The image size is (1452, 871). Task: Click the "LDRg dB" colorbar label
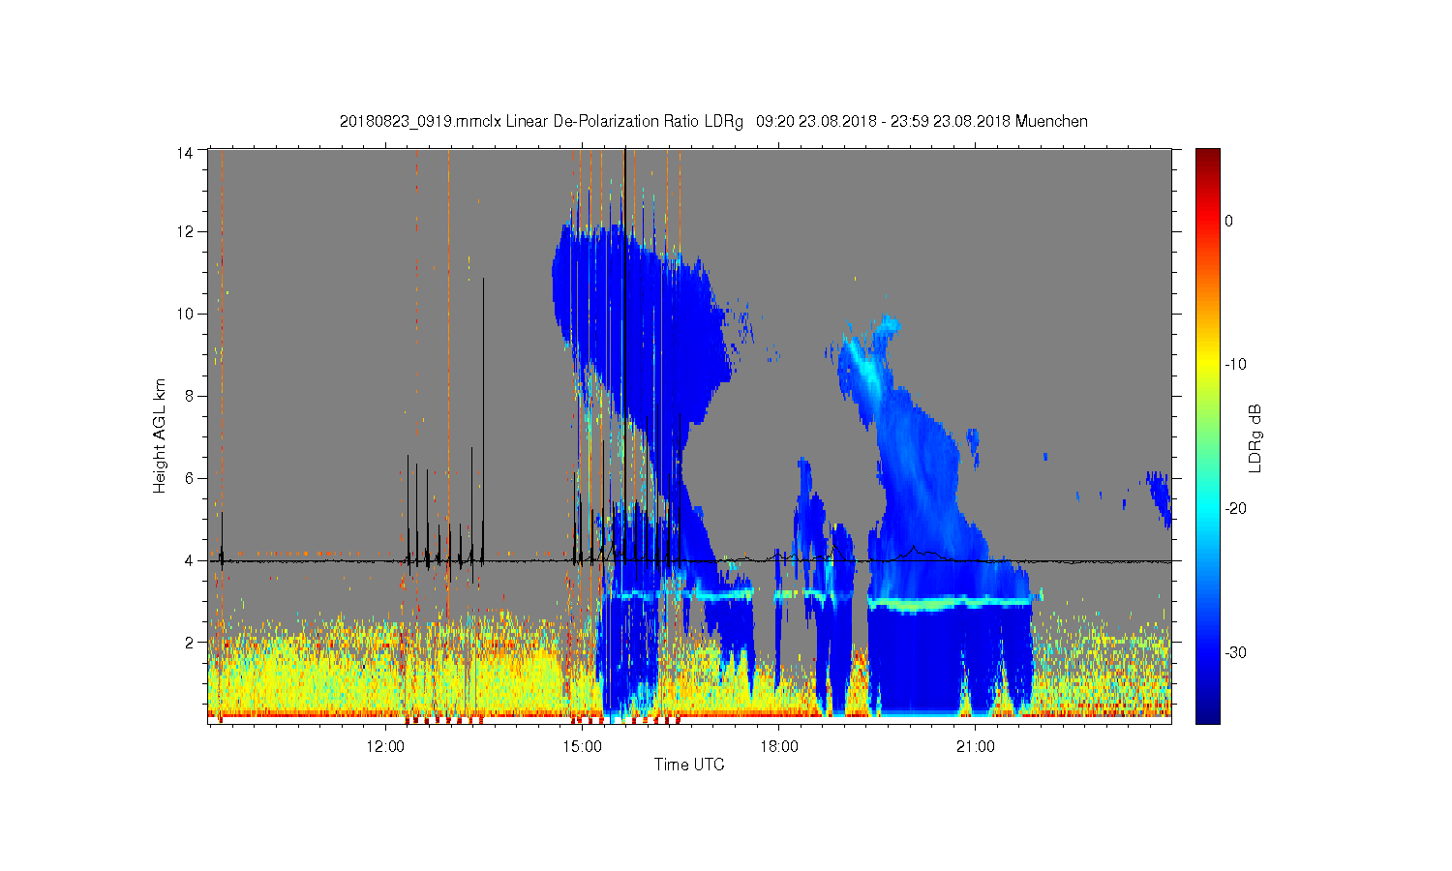click(x=1255, y=437)
